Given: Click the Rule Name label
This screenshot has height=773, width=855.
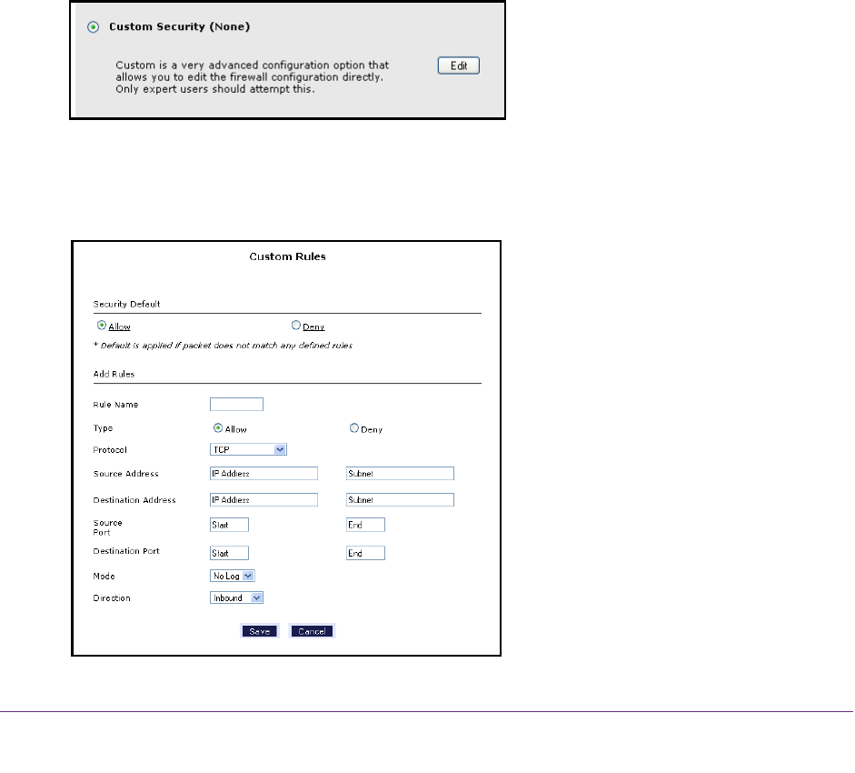Looking at the screenshot, I should pyautogui.click(x=115, y=405).
